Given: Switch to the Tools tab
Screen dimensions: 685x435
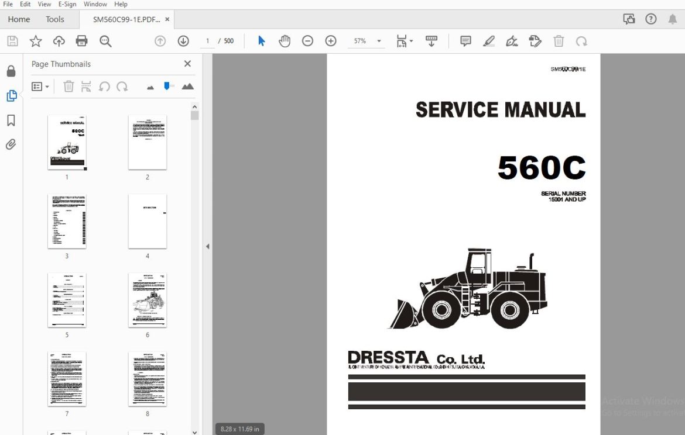Looking at the screenshot, I should (x=54, y=19).
